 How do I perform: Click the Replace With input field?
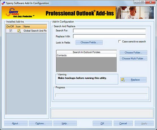point(109,36)
